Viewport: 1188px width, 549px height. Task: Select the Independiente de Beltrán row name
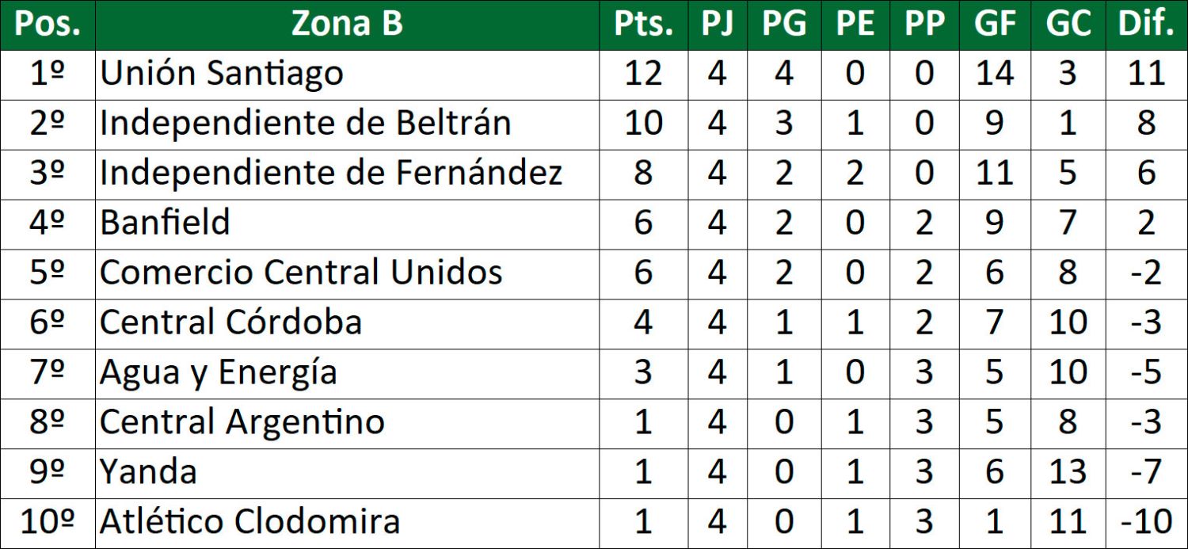coord(305,124)
